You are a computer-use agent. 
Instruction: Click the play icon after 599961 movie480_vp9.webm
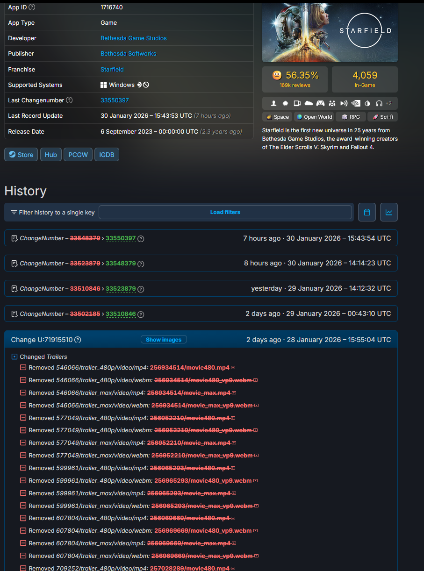coord(256,481)
